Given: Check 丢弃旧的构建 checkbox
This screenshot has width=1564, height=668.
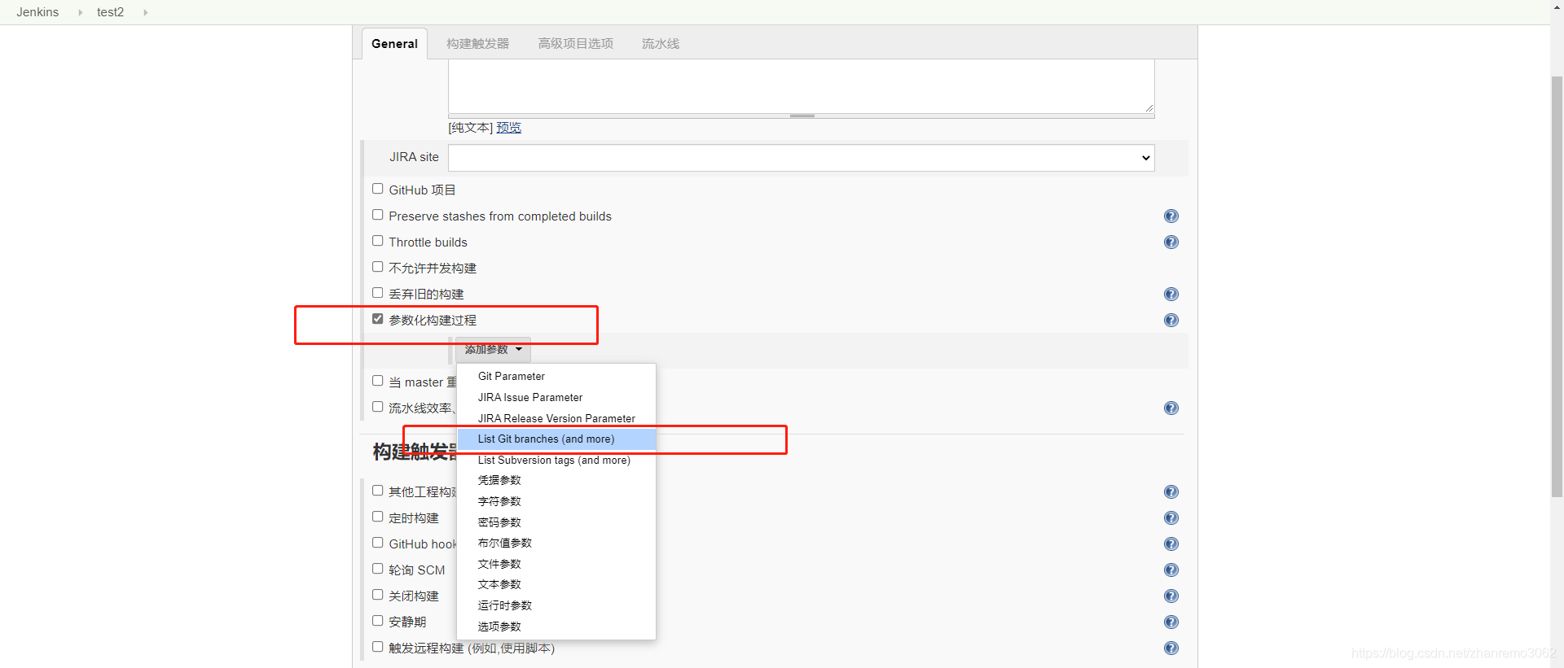Looking at the screenshot, I should click(x=377, y=293).
